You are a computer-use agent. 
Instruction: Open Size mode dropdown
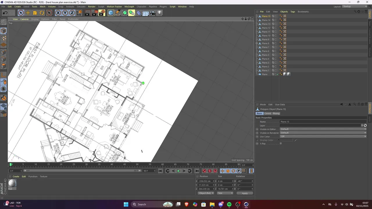pyautogui.click(x=225, y=193)
